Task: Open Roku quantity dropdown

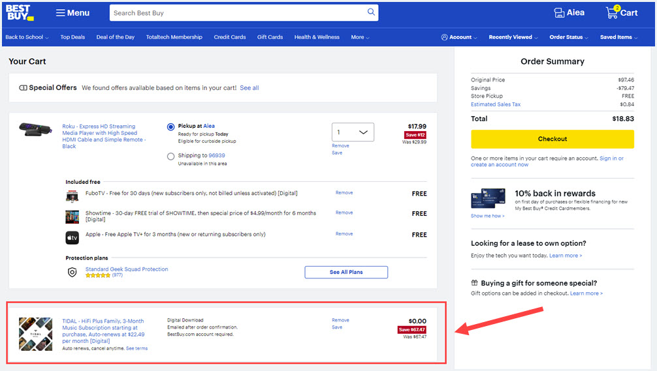Action: pos(353,132)
